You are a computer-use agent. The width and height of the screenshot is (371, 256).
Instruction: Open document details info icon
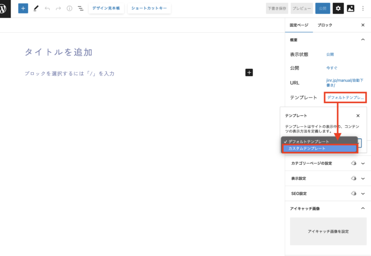(69, 9)
